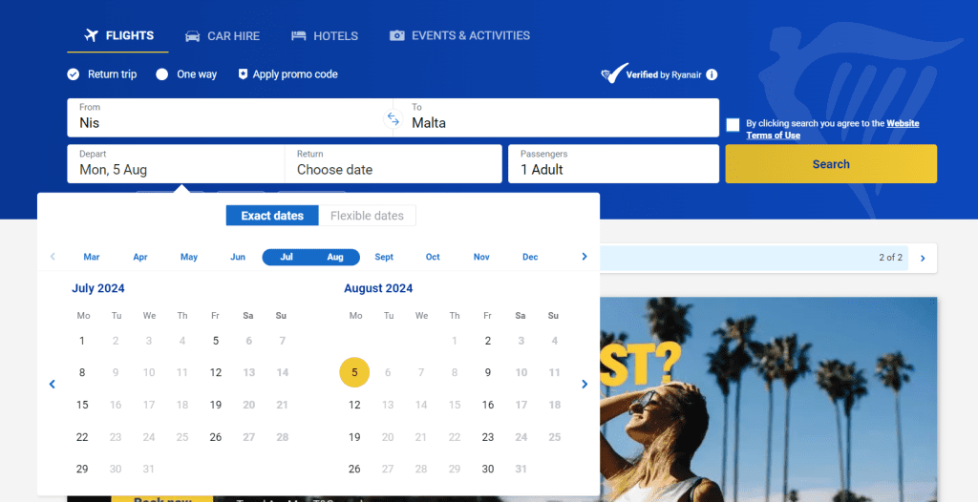Select Sept in the month strip
The image size is (978, 502).
pyautogui.click(x=384, y=257)
